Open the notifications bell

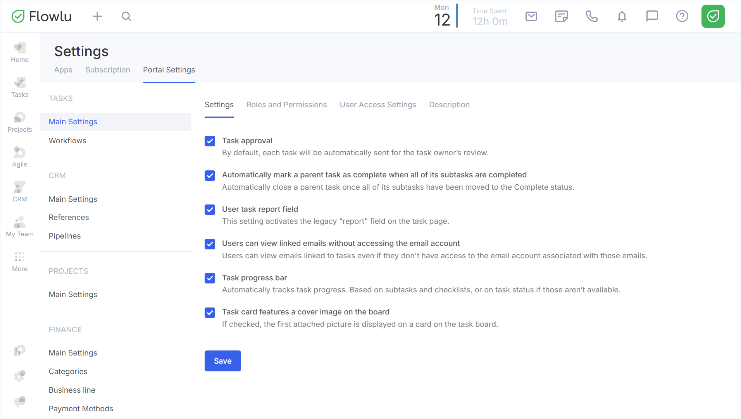coord(622,16)
